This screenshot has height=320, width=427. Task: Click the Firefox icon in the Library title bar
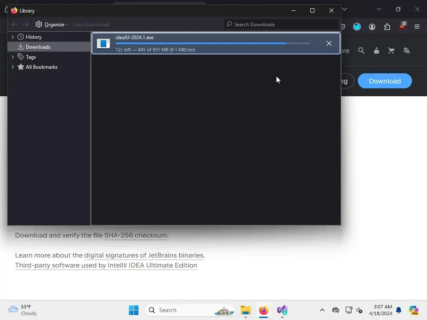point(14,10)
